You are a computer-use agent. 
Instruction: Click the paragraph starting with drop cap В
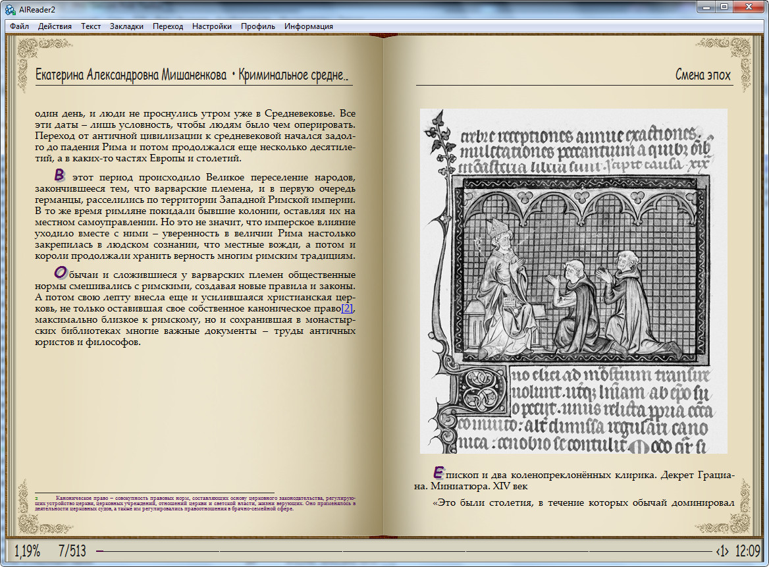click(x=195, y=216)
